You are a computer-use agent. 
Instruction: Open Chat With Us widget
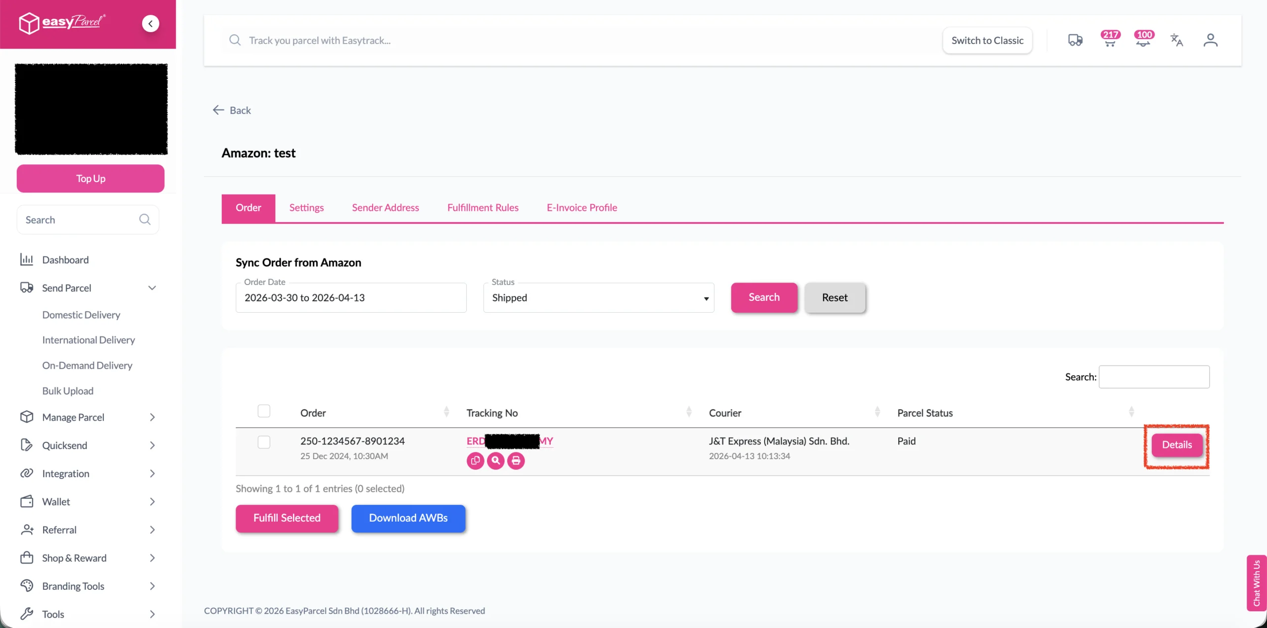pyautogui.click(x=1256, y=583)
